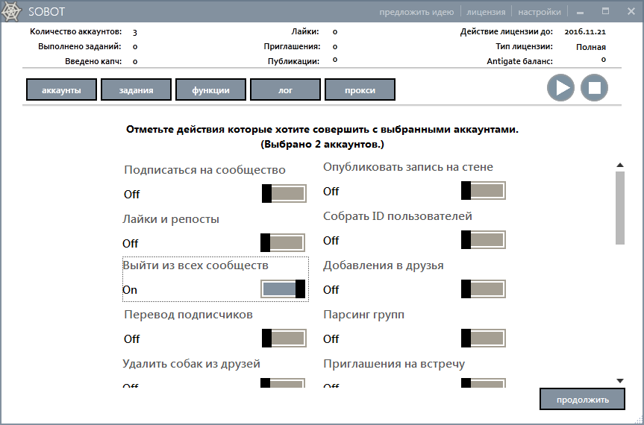Image resolution: width=644 pixels, height=425 pixels.
Task: Go to the прокси tab
Action: coord(360,89)
